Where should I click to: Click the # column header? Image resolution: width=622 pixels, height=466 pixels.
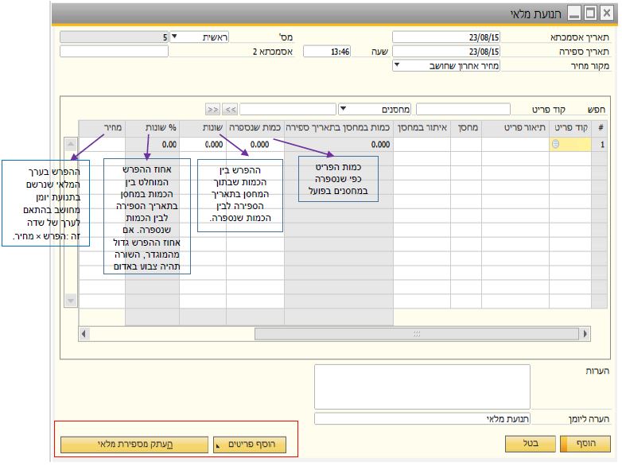coord(600,128)
